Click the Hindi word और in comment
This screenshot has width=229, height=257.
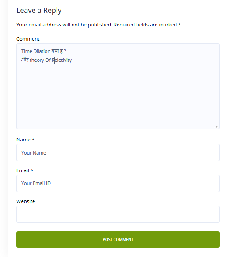point(25,60)
